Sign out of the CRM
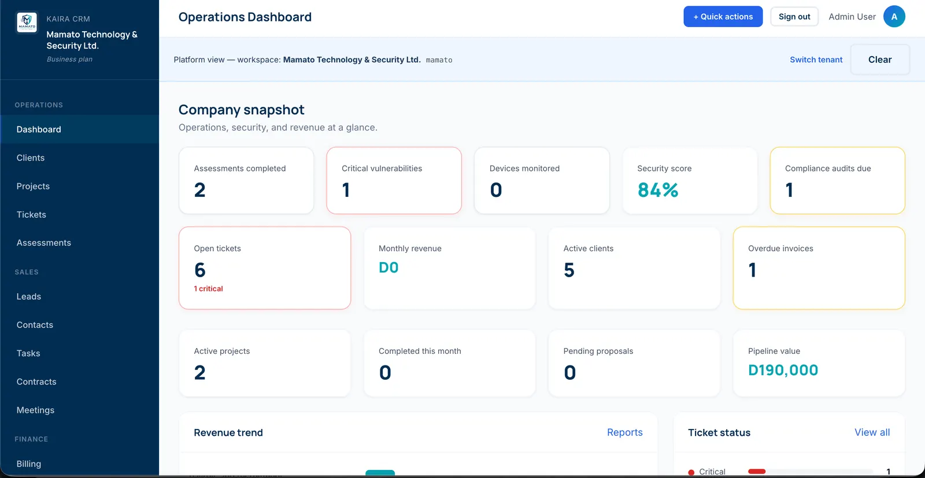Screen dimensions: 925x478 (794, 17)
